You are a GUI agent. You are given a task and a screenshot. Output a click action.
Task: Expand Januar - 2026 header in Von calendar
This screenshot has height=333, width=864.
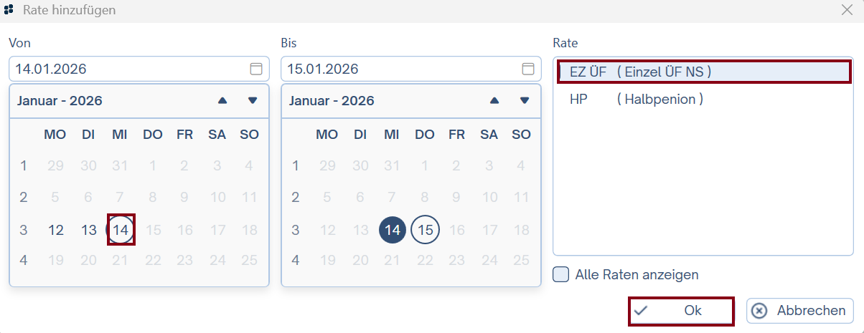(60, 101)
